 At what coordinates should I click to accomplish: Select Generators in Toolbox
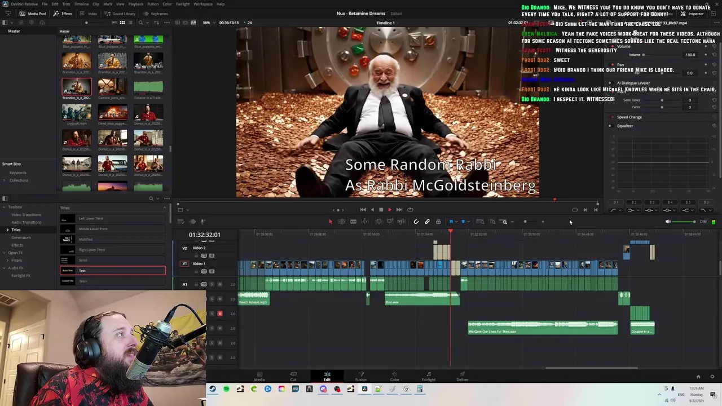tap(21, 237)
